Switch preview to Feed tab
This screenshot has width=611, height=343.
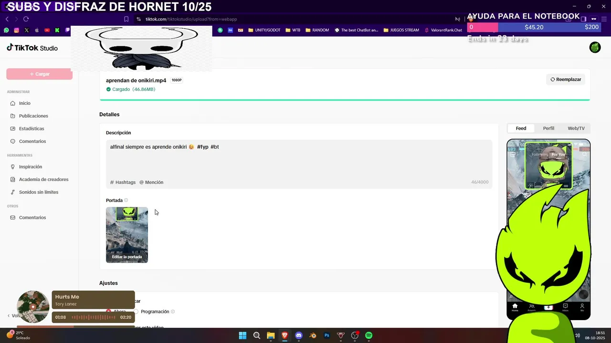tap(521, 128)
